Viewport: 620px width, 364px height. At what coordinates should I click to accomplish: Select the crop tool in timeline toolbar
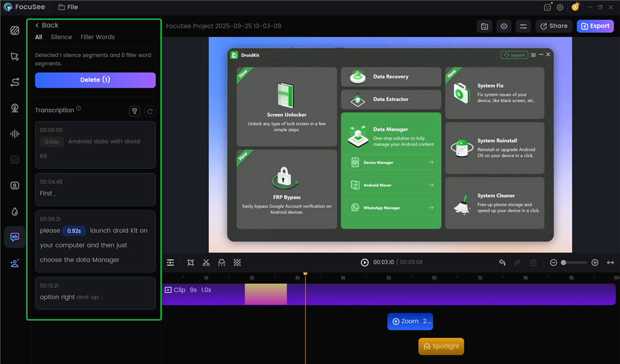(190, 262)
